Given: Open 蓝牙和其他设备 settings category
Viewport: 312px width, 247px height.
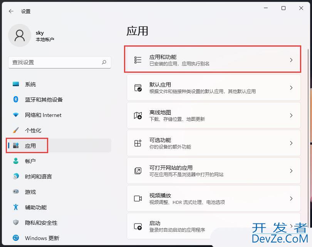Looking at the screenshot, I should [x=59, y=99].
